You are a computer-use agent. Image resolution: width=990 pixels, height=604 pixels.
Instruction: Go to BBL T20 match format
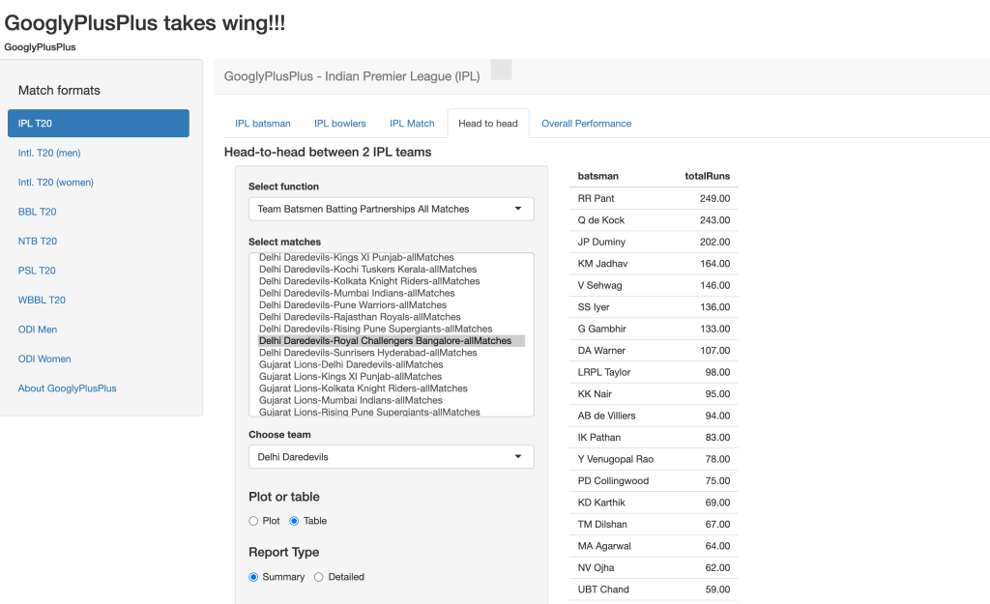coord(38,212)
